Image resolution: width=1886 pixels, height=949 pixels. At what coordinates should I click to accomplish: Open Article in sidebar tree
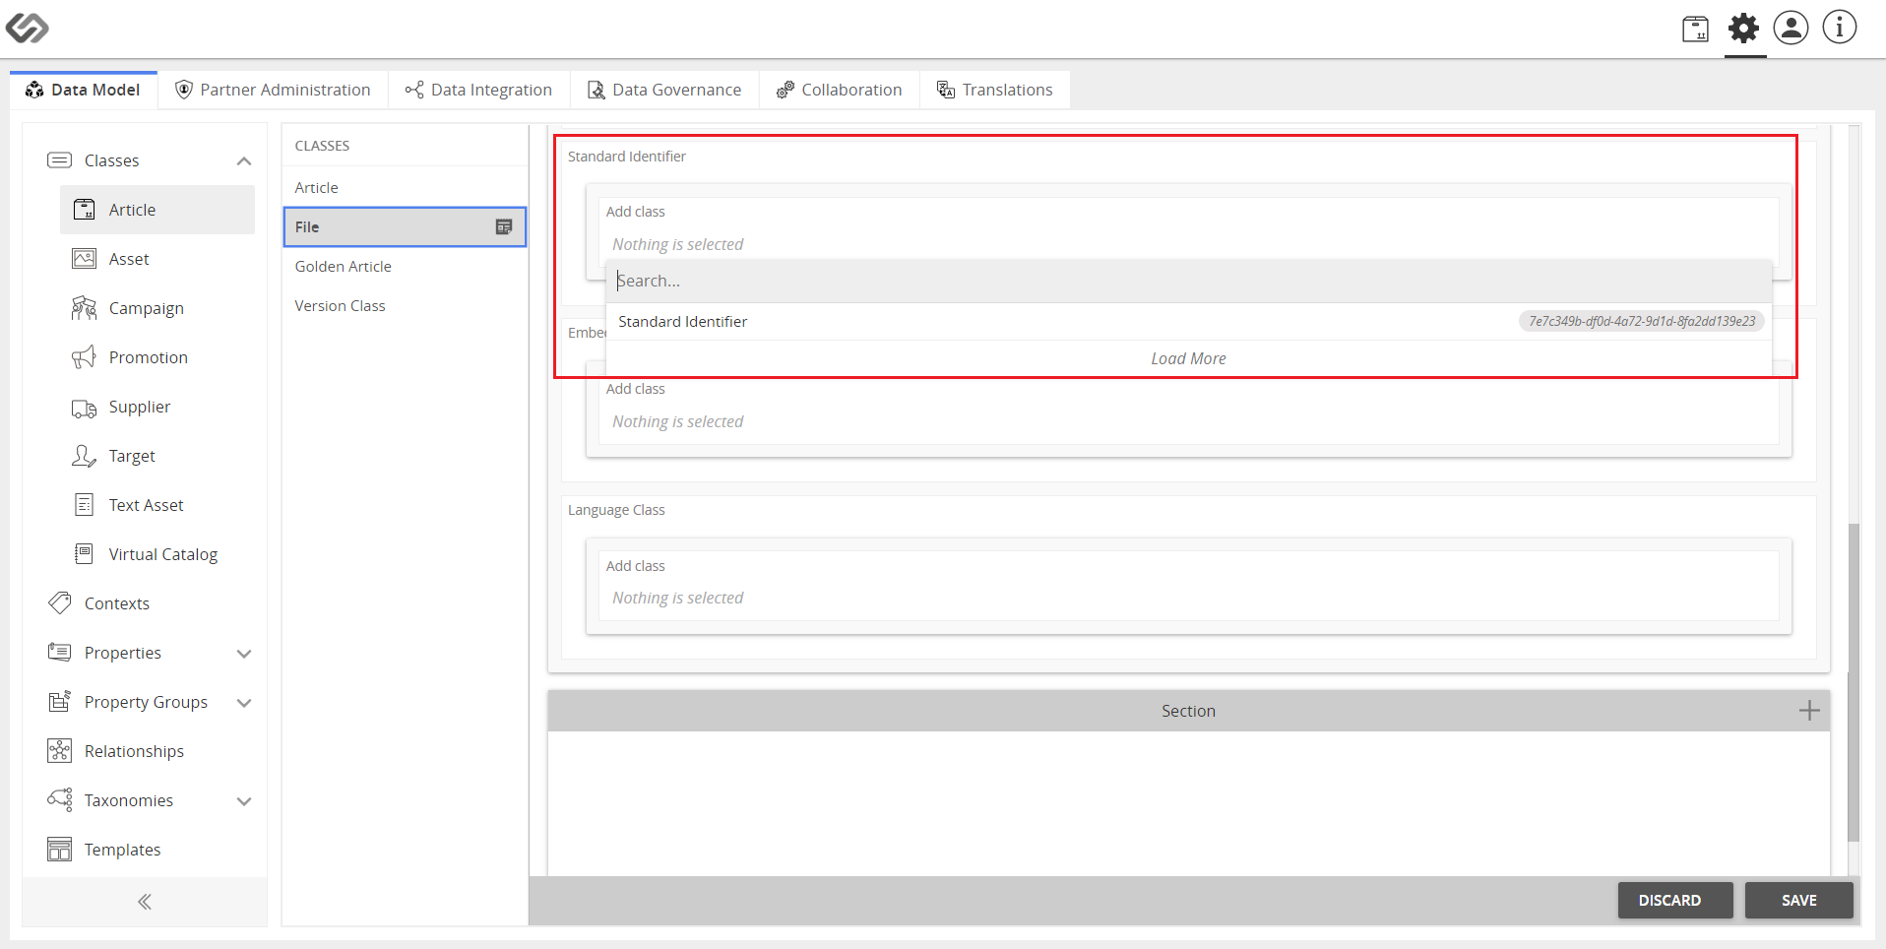tap(157, 210)
